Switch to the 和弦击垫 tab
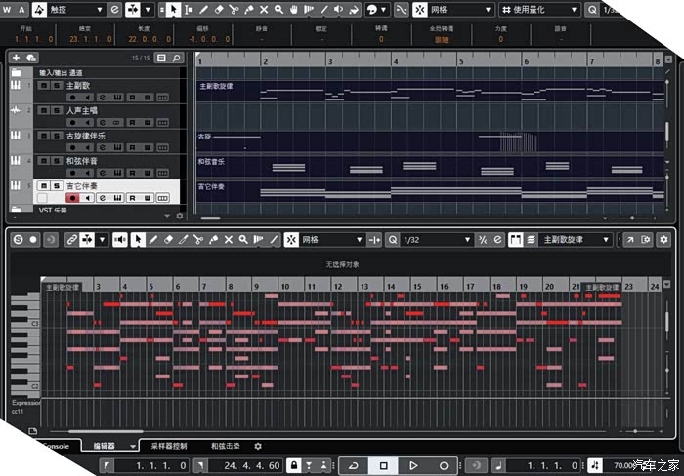The image size is (684, 476). click(226, 446)
